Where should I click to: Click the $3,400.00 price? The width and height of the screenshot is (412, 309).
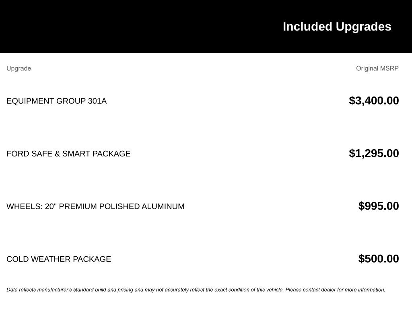tap(374, 101)
